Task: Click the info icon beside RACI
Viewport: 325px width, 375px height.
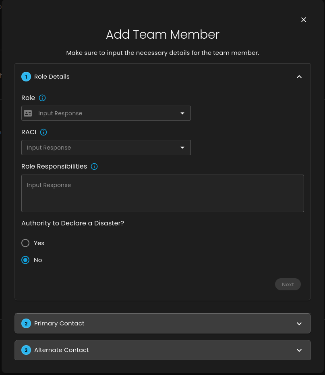Action: 43,132
